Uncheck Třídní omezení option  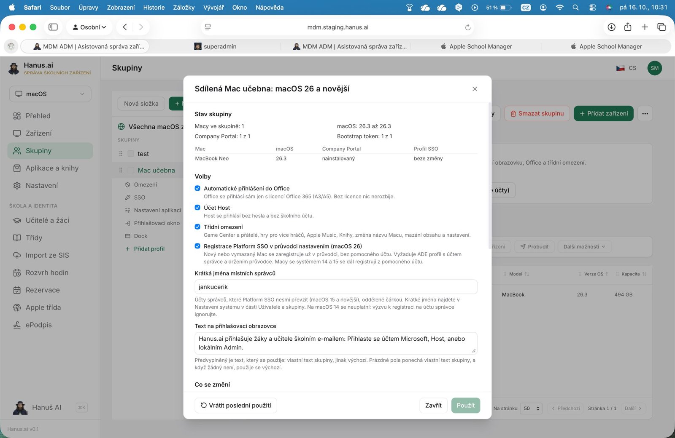pyautogui.click(x=197, y=227)
